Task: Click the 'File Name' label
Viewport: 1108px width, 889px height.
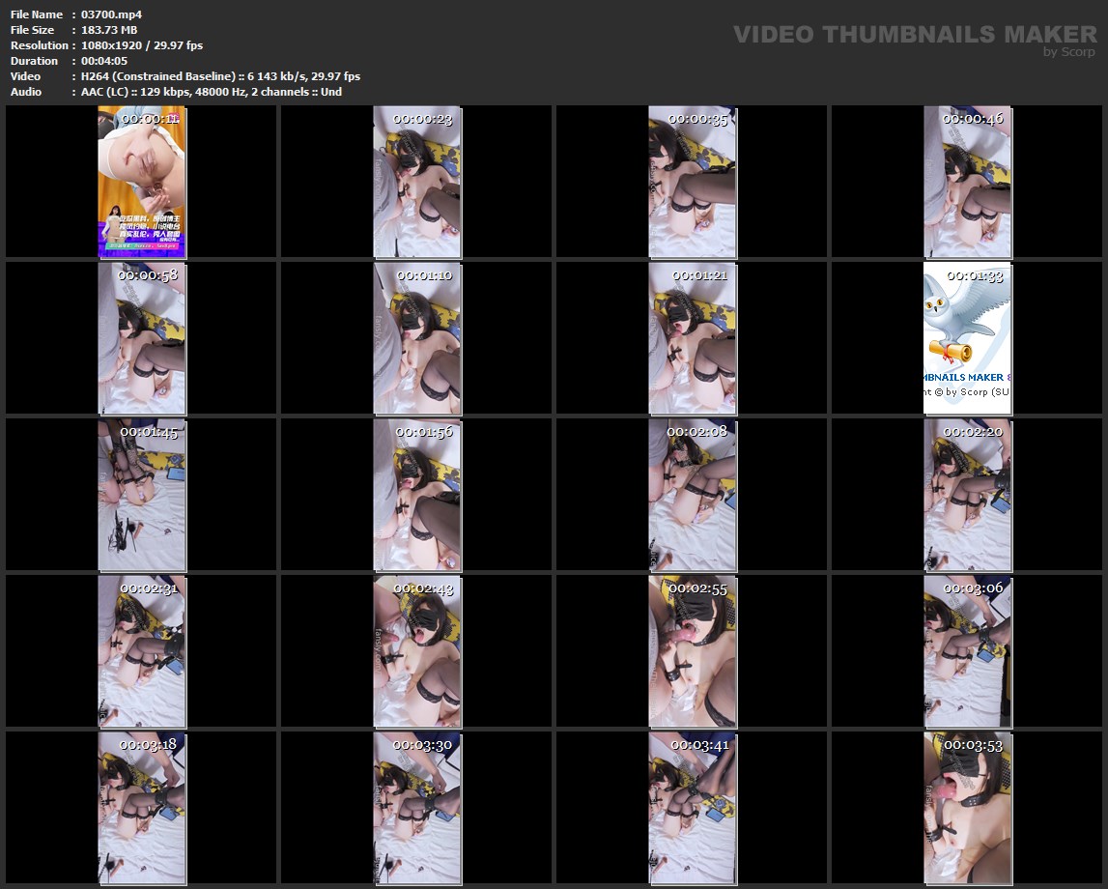Action: tap(36, 14)
